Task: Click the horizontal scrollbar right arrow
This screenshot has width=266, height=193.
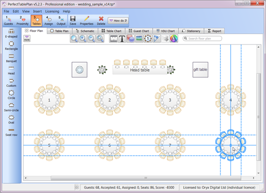Action: [254, 178]
